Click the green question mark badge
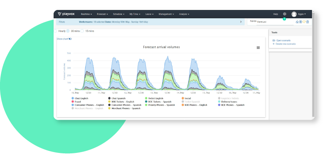325x160 pixels. tap(284, 19)
